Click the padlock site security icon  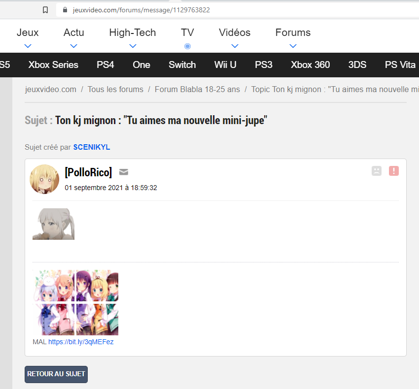[65, 10]
